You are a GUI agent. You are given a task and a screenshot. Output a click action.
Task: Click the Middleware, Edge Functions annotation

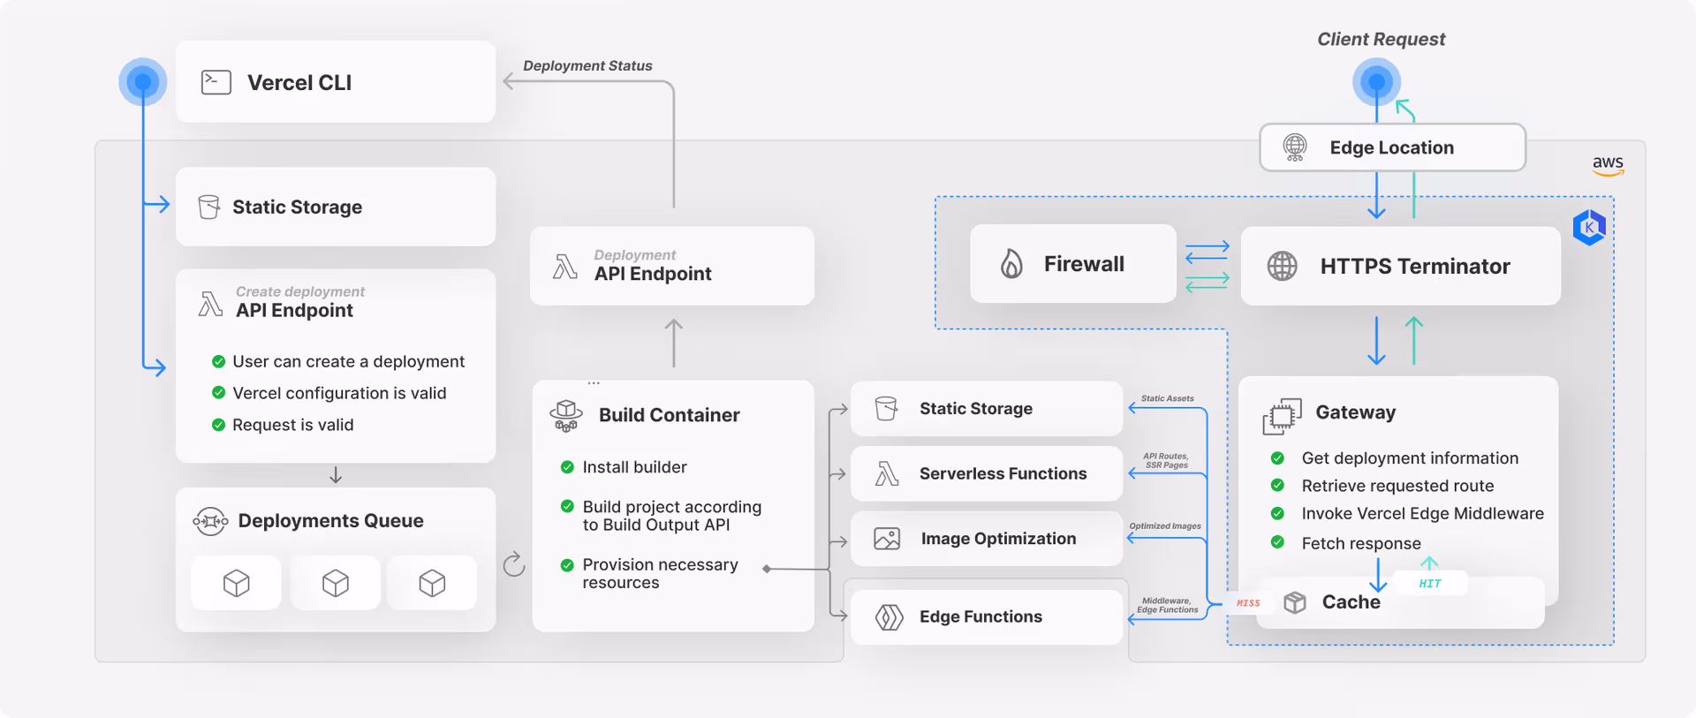click(1167, 605)
